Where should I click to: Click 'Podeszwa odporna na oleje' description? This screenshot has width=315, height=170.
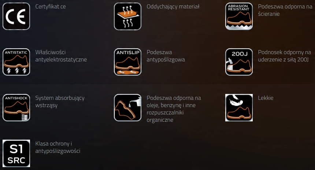pyautogui.click(x=174, y=109)
